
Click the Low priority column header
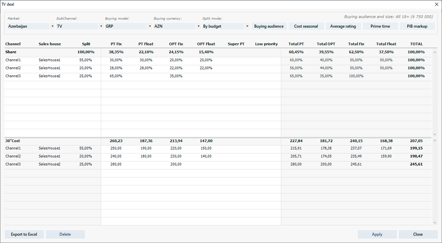266,44
